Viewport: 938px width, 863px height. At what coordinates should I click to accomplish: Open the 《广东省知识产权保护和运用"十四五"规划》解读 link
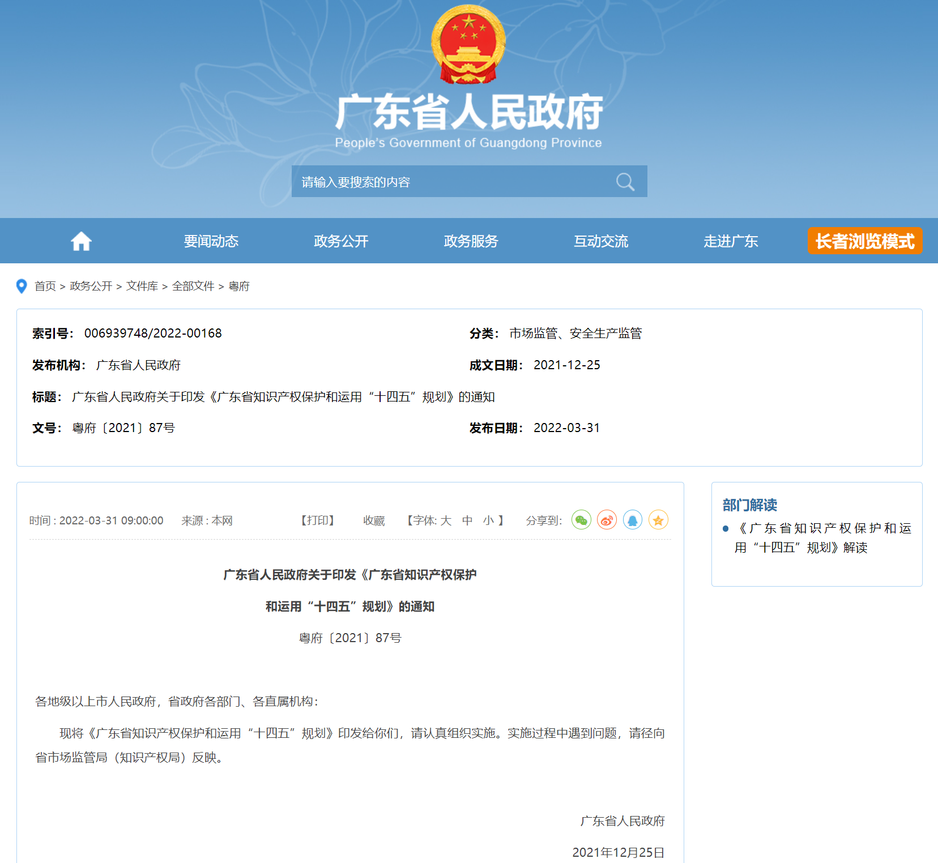coord(822,537)
